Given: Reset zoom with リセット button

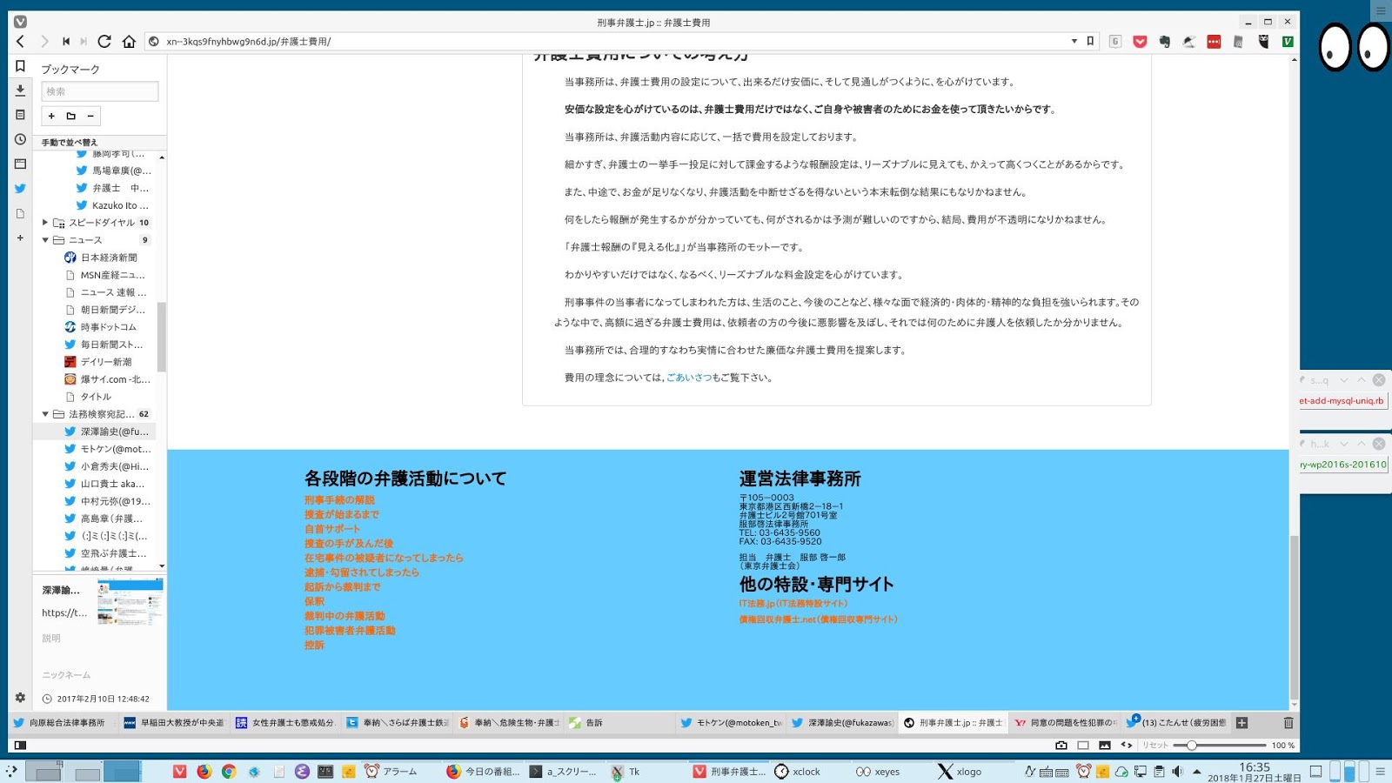Looking at the screenshot, I should (1155, 745).
